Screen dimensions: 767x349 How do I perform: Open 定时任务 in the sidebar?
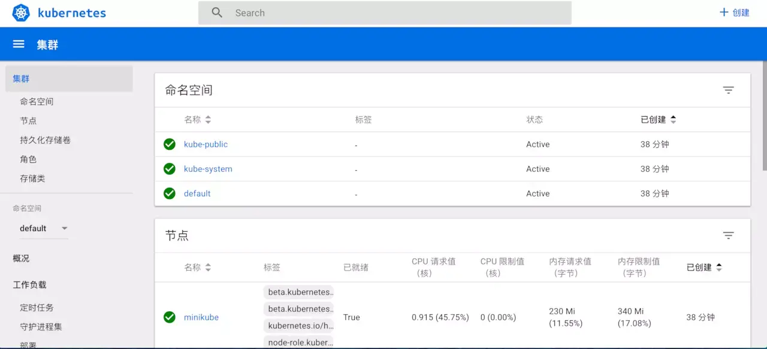coord(37,308)
